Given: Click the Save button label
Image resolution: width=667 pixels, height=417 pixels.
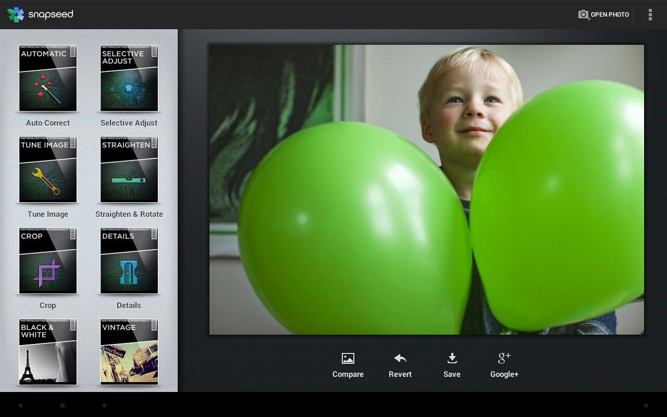Looking at the screenshot, I should click(451, 374).
